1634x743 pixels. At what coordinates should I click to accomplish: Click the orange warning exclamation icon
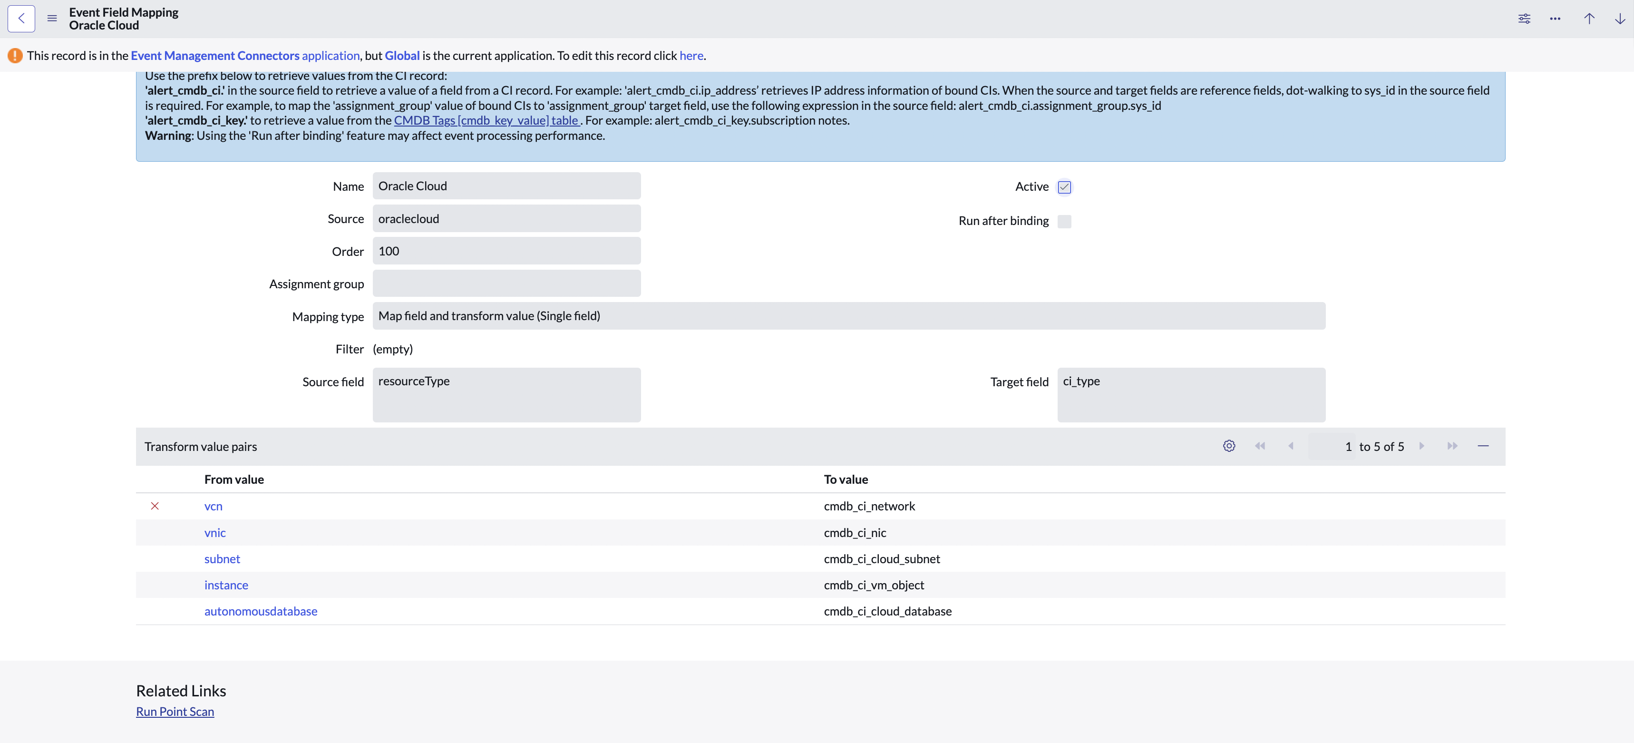15,56
